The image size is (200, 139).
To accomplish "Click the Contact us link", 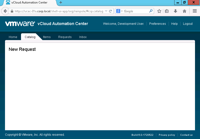I will [x=186, y=135].
